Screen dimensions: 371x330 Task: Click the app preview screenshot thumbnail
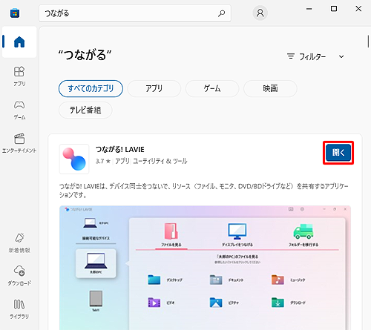(205, 268)
